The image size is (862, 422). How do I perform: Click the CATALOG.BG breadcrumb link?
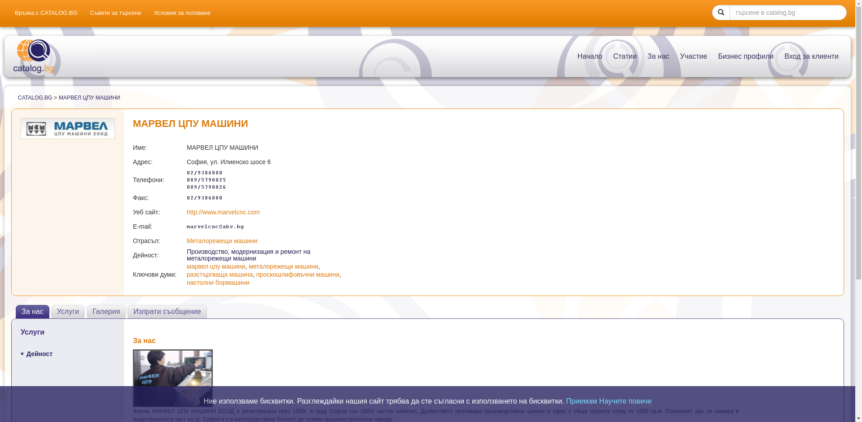click(x=35, y=98)
